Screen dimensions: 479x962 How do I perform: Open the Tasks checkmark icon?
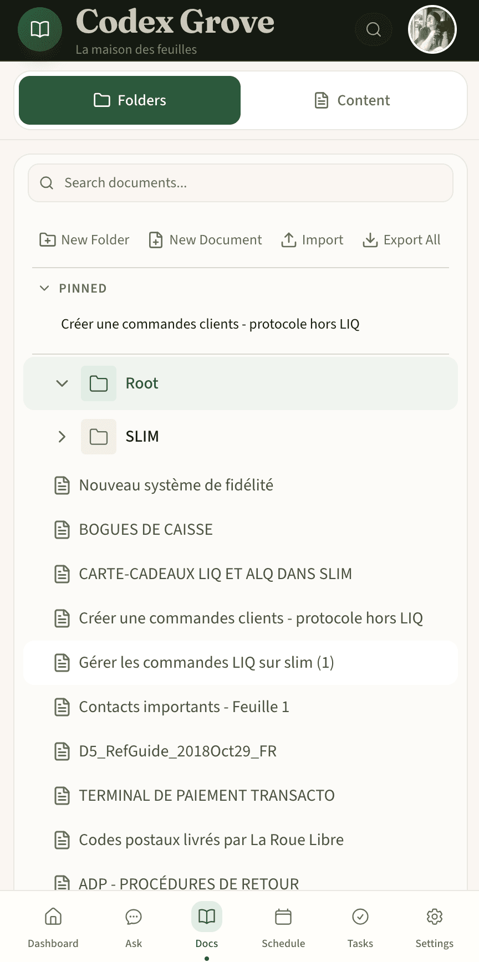[x=360, y=917]
